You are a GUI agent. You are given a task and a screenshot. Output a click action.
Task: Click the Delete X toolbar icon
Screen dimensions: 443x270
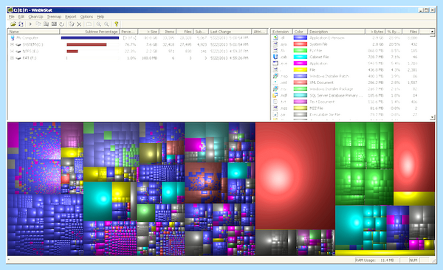pyautogui.click(x=79, y=24)
